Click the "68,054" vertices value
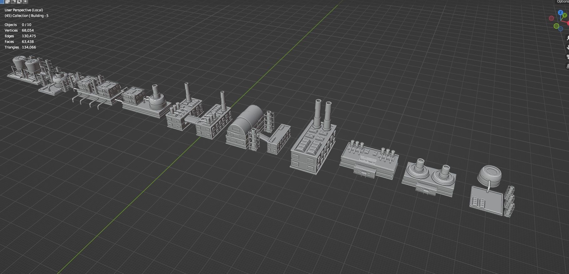 [28, 30]
